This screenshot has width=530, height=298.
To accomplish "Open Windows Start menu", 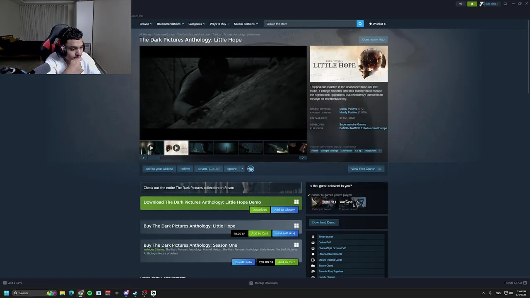I will [x=7, y=293].
